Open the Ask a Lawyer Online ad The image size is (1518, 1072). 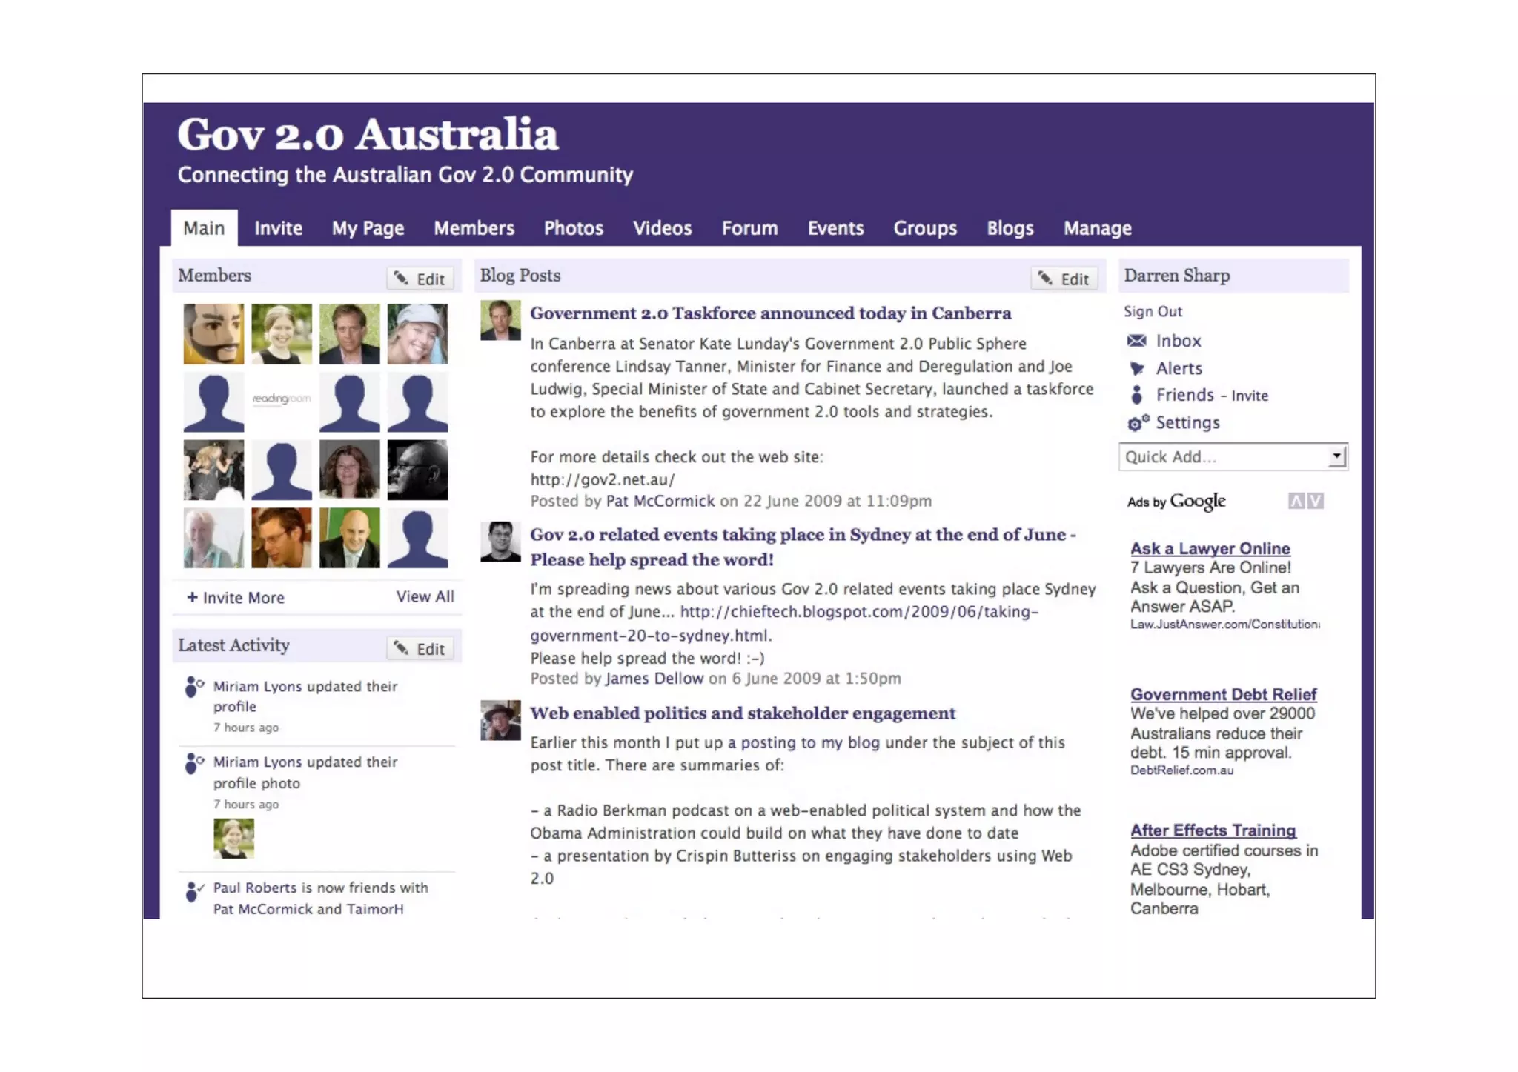pos(1210,549)
